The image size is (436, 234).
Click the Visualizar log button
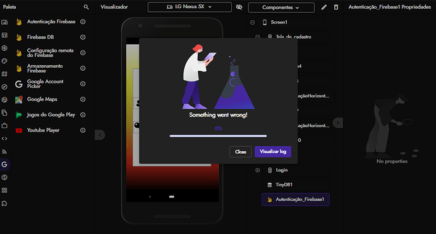point(273,152)
